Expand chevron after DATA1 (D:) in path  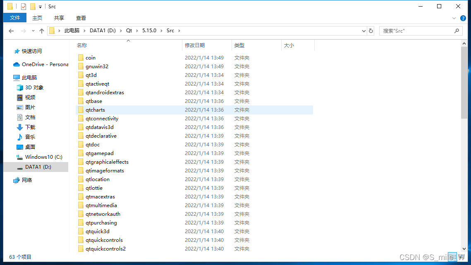click(x=121, y=31)
